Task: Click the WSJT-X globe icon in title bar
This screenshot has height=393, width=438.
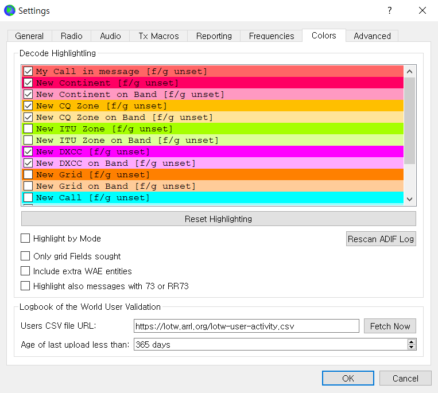Action: (x=10, y=10)
